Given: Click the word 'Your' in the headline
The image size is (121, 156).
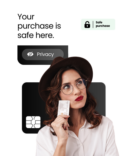Looking at the screenshot, I should point(26,17).
